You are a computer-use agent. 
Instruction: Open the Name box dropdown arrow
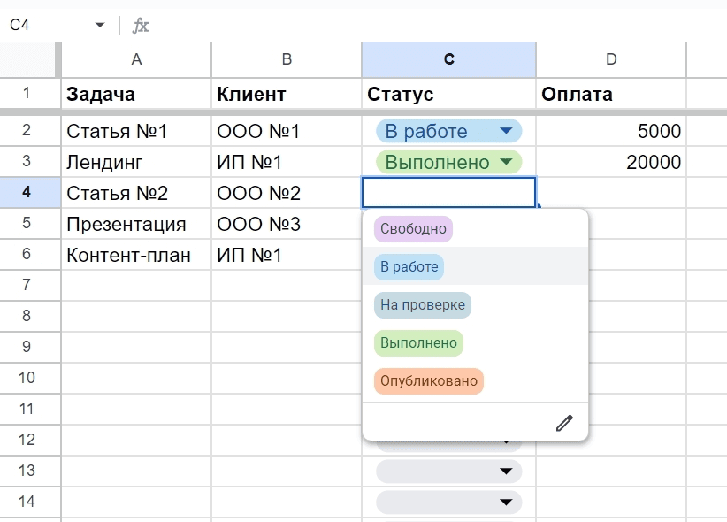(x=100, y=25)
